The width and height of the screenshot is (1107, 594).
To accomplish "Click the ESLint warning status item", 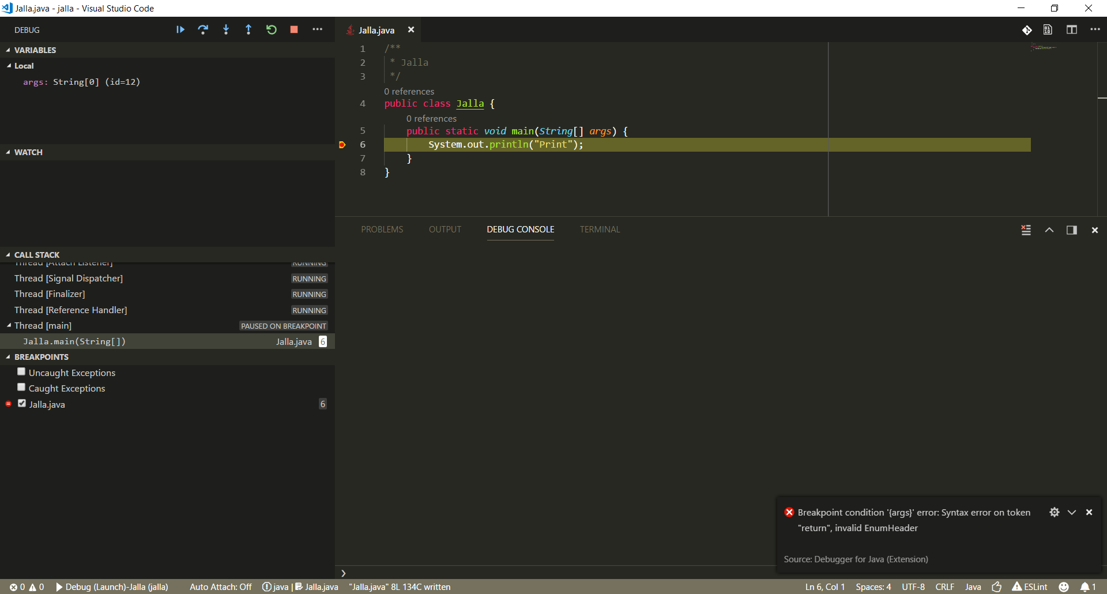I will click(x=1030, y=587).
